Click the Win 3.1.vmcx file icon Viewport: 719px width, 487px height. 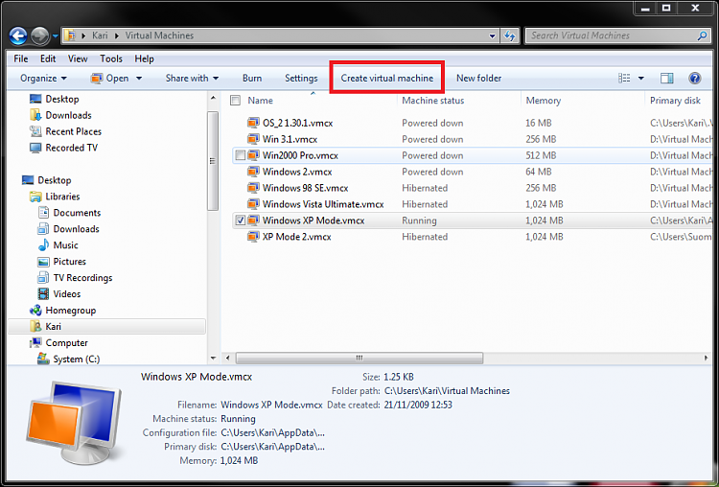point(253,139)
